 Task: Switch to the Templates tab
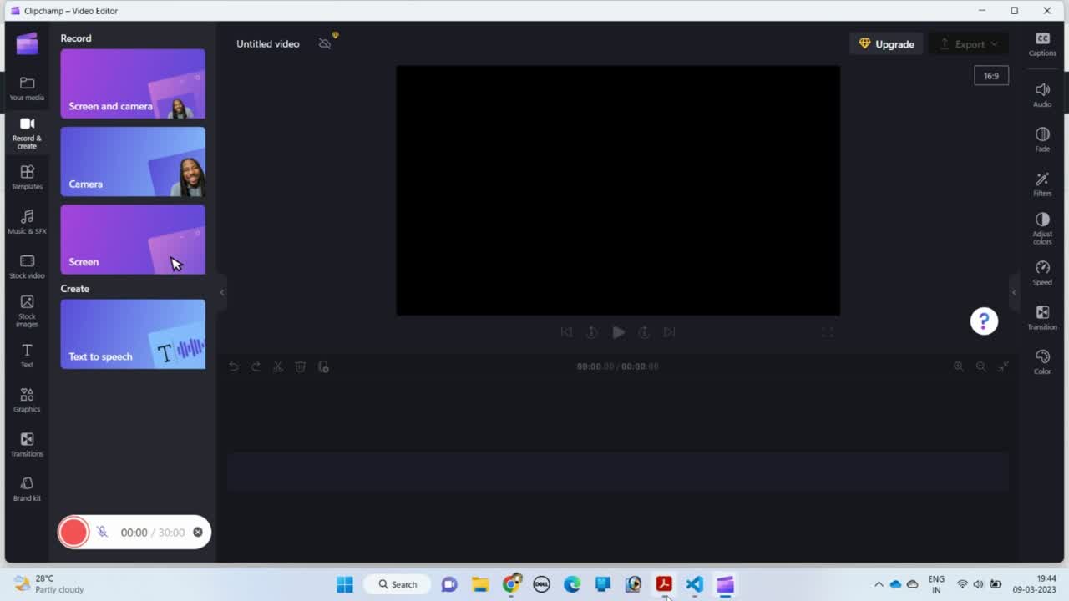pos(27,177)
